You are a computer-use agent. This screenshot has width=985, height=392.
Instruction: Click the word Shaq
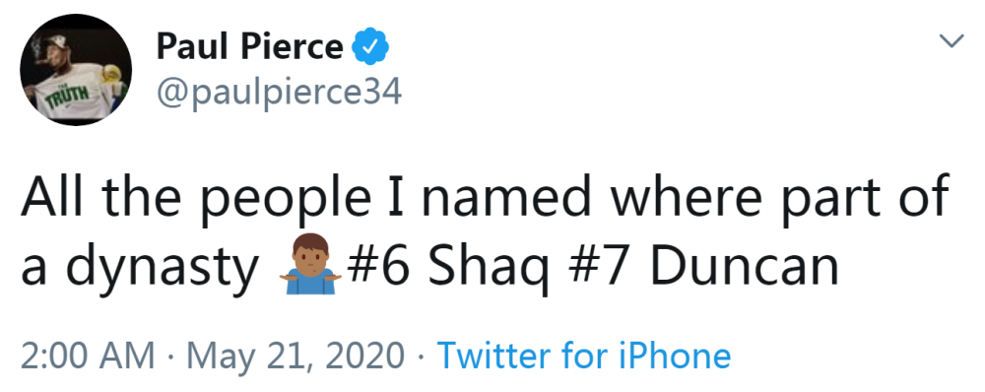tap(489, 270)
